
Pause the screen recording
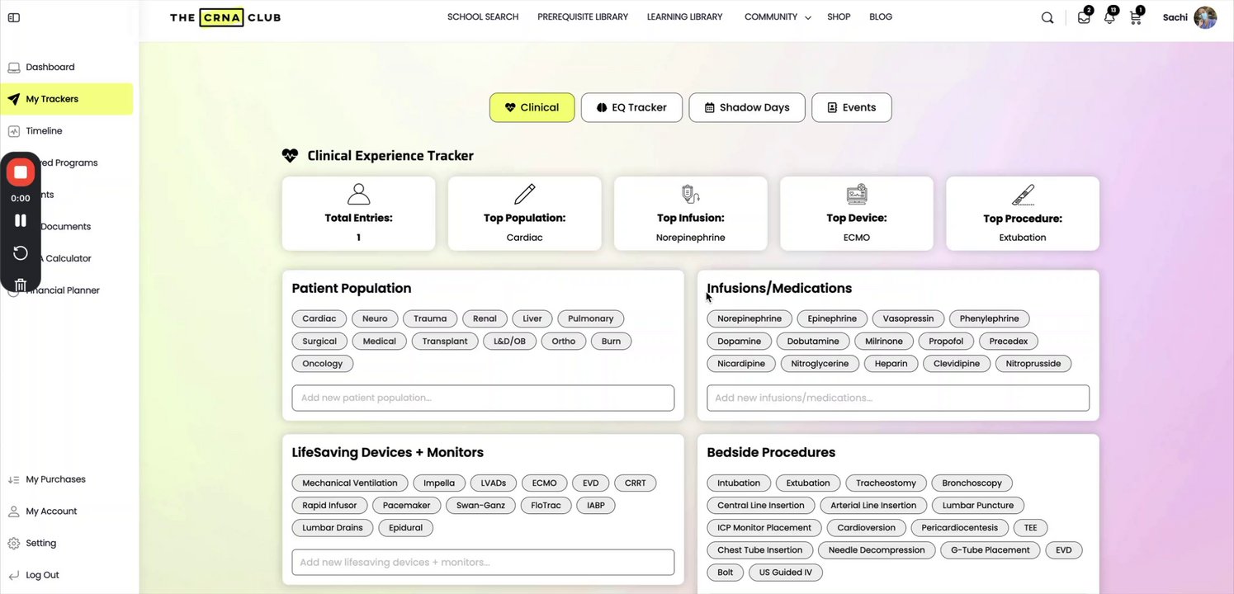click(x=21, y=220)
